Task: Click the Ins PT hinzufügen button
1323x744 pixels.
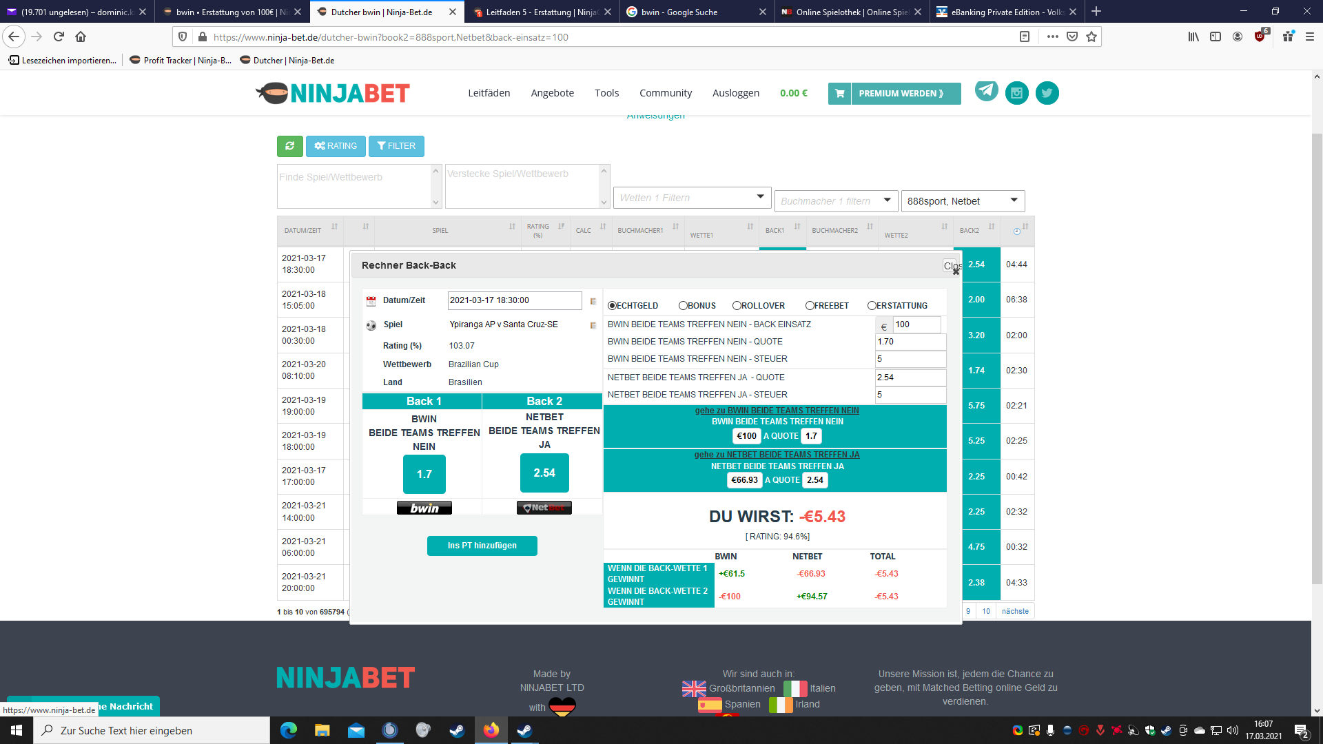Action: 482,546
